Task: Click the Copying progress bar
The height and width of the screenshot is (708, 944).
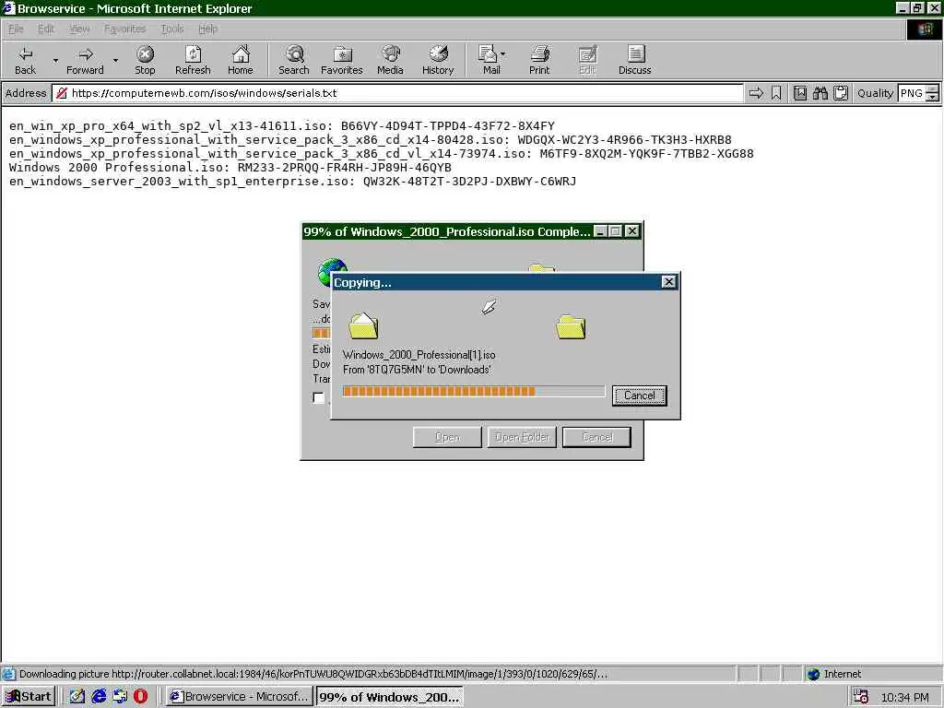Action: [473, 391]
